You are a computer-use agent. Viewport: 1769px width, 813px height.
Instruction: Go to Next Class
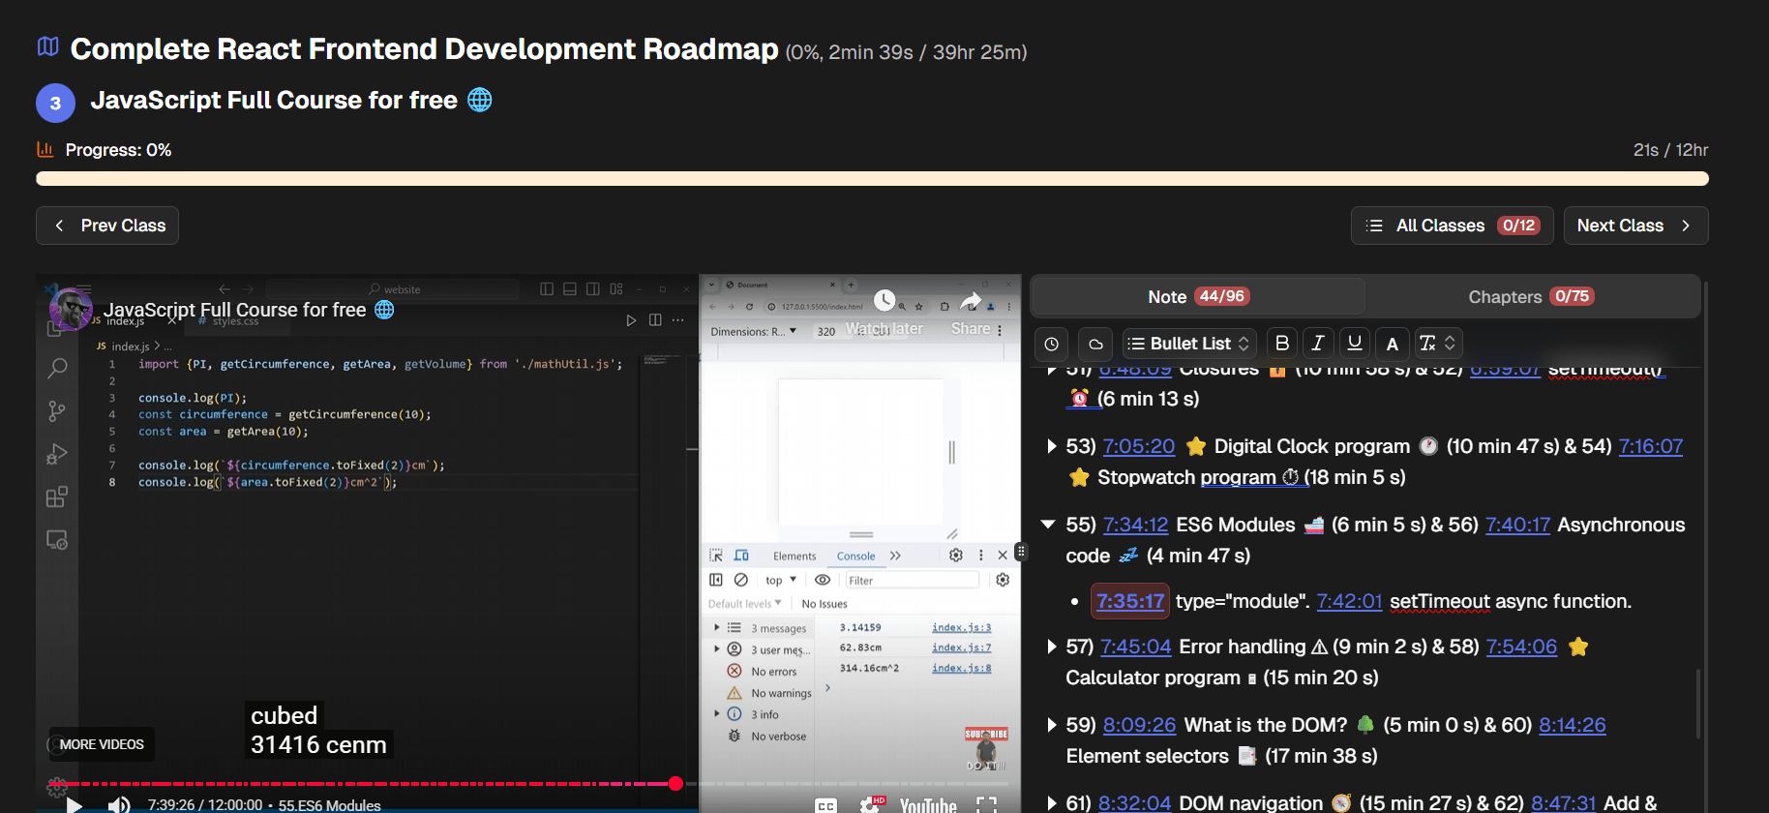coord(1635,226)
